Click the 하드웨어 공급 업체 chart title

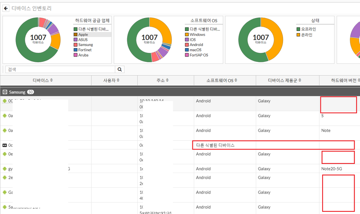(x=92, y=21)
